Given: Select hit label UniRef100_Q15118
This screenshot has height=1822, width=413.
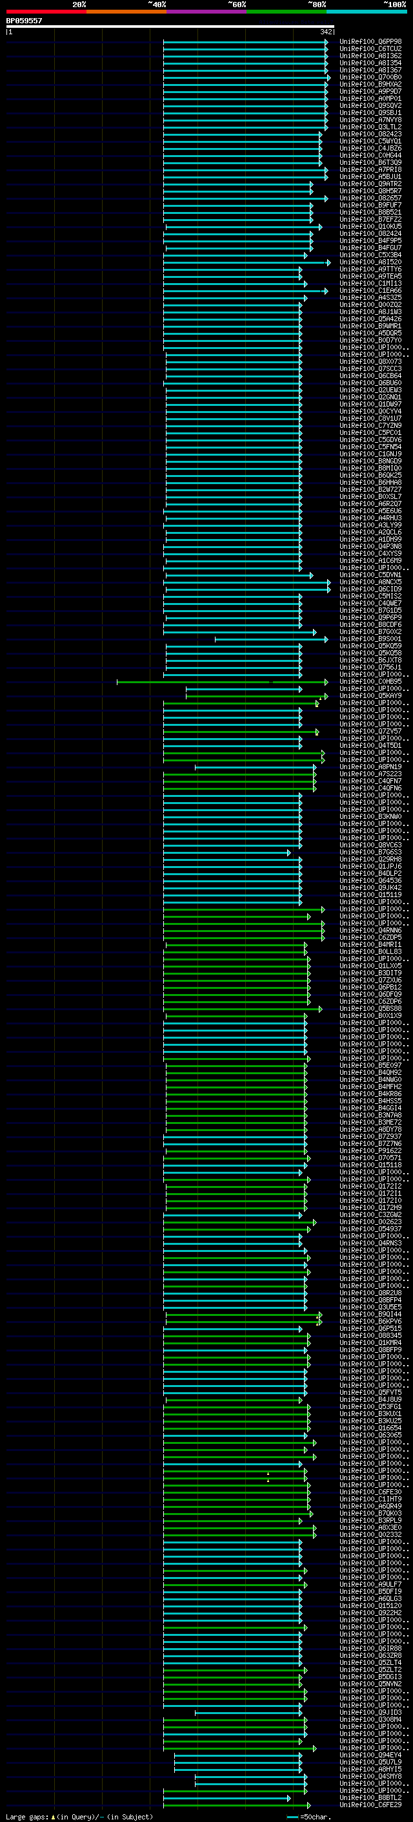Looking at the screenshot, I should coord(370,1165).
